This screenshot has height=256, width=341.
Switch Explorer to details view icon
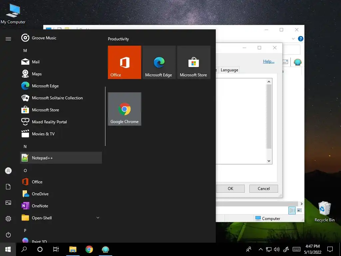(x=292, y=210)
